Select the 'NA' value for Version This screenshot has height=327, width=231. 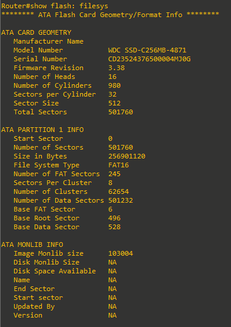click(x=112, y=315)
